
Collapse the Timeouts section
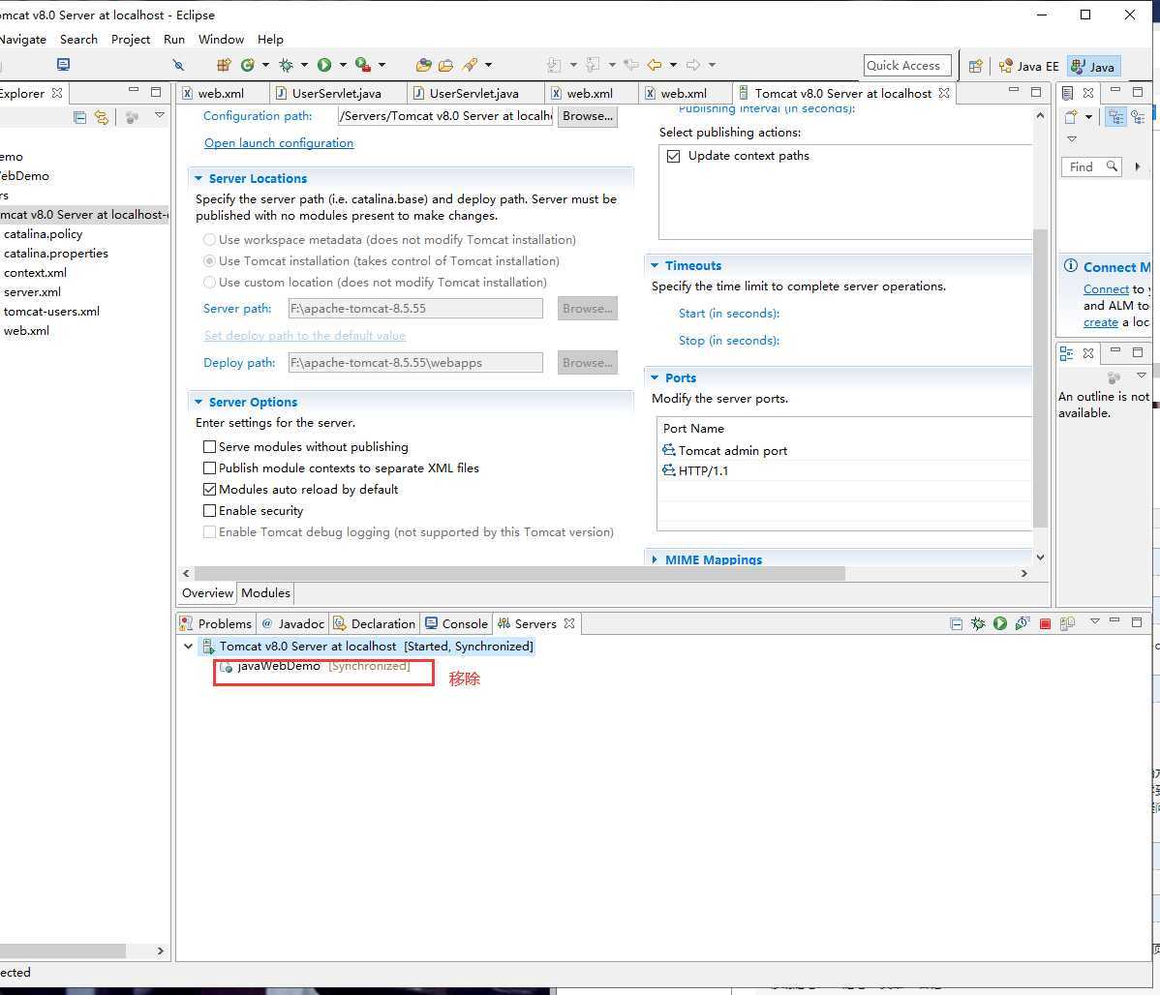(655, 265)
